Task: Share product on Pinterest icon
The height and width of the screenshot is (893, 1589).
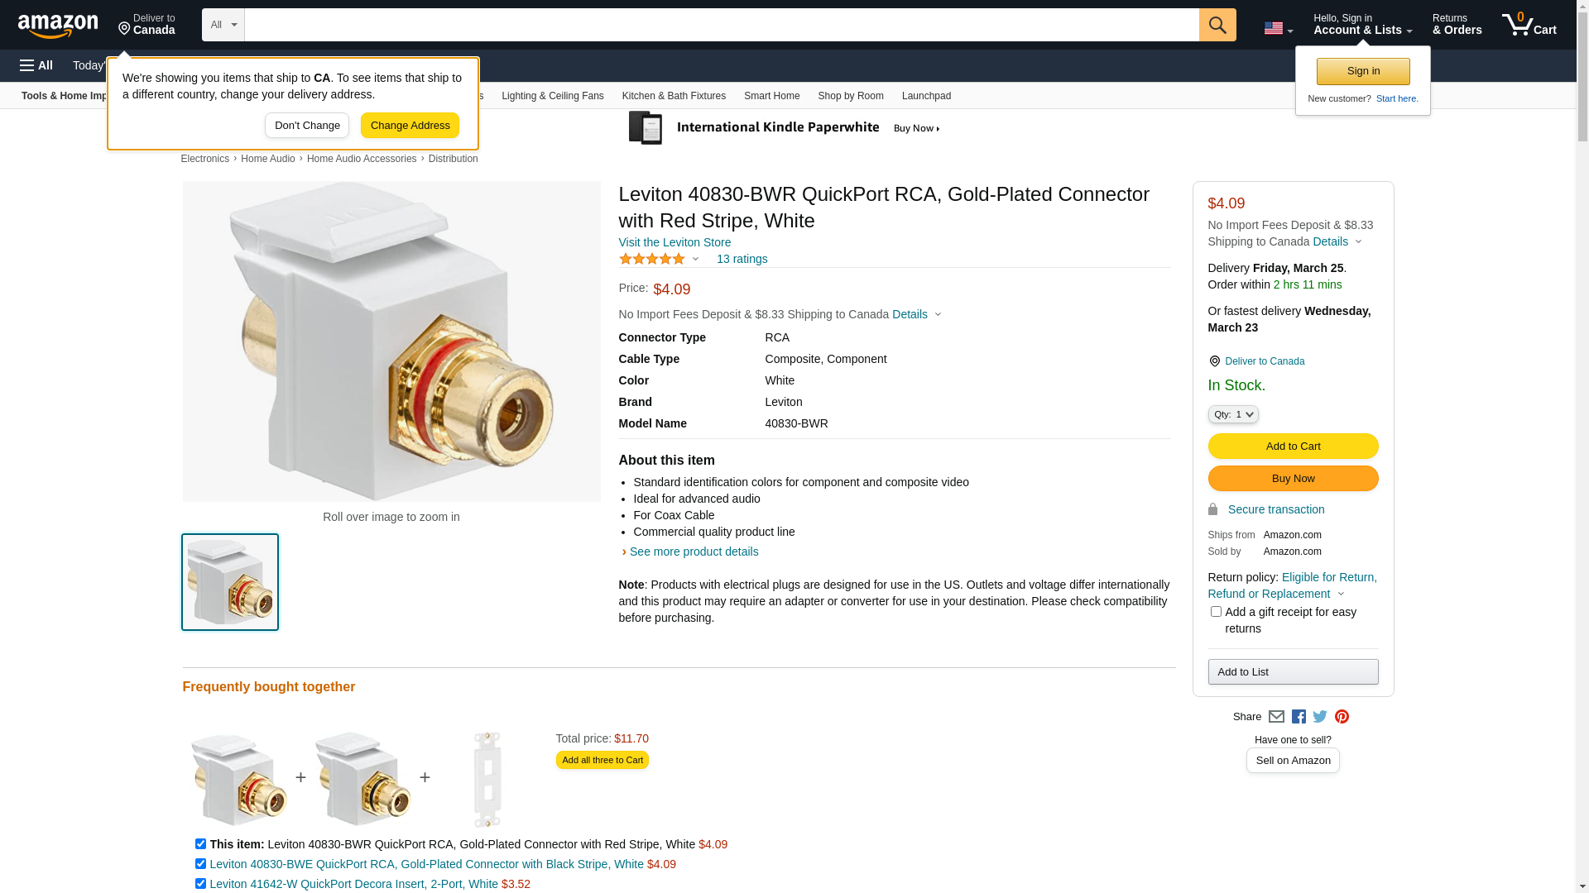Action: (x=1342, y=717)
